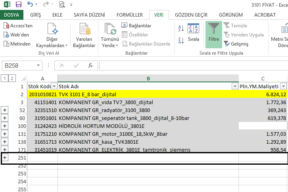Open the Name Box dropdown arrow

click(x=38, y=65)
